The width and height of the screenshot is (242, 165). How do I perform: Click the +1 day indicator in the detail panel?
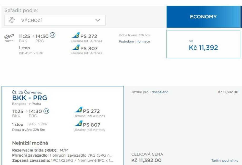[x=46, y=111]
